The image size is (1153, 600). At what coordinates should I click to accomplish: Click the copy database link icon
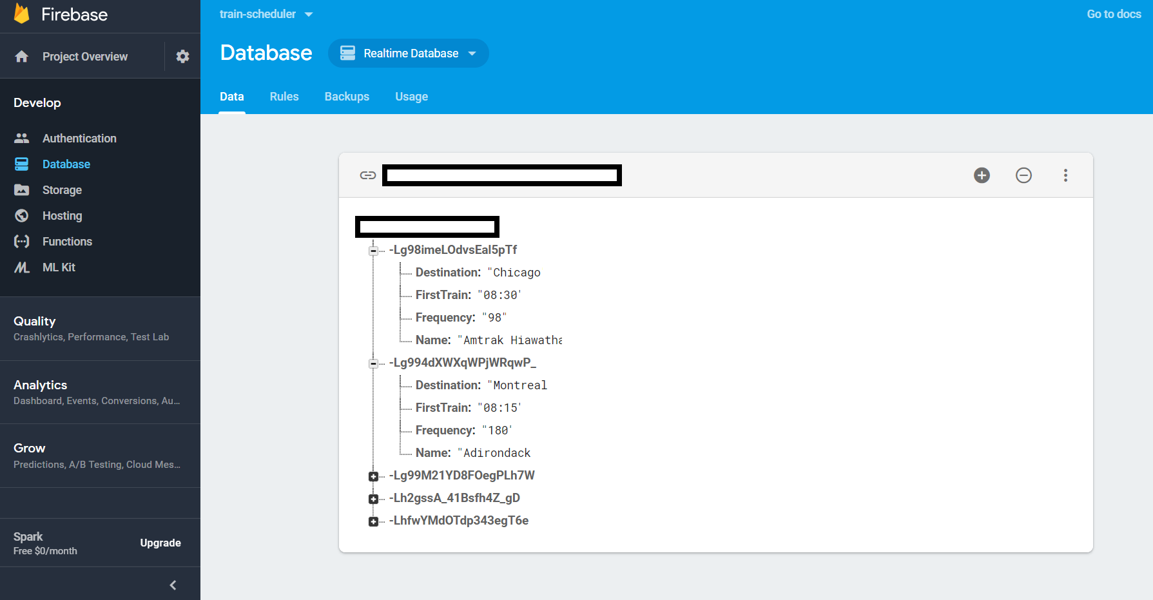coord(367,175)
